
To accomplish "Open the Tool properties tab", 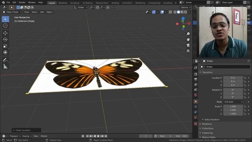I will click(x=196, y=67).
